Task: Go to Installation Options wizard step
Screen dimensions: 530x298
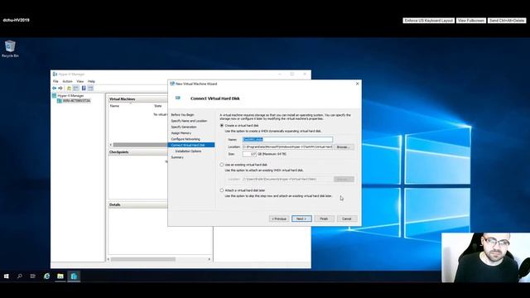Action: pos(188,151)
